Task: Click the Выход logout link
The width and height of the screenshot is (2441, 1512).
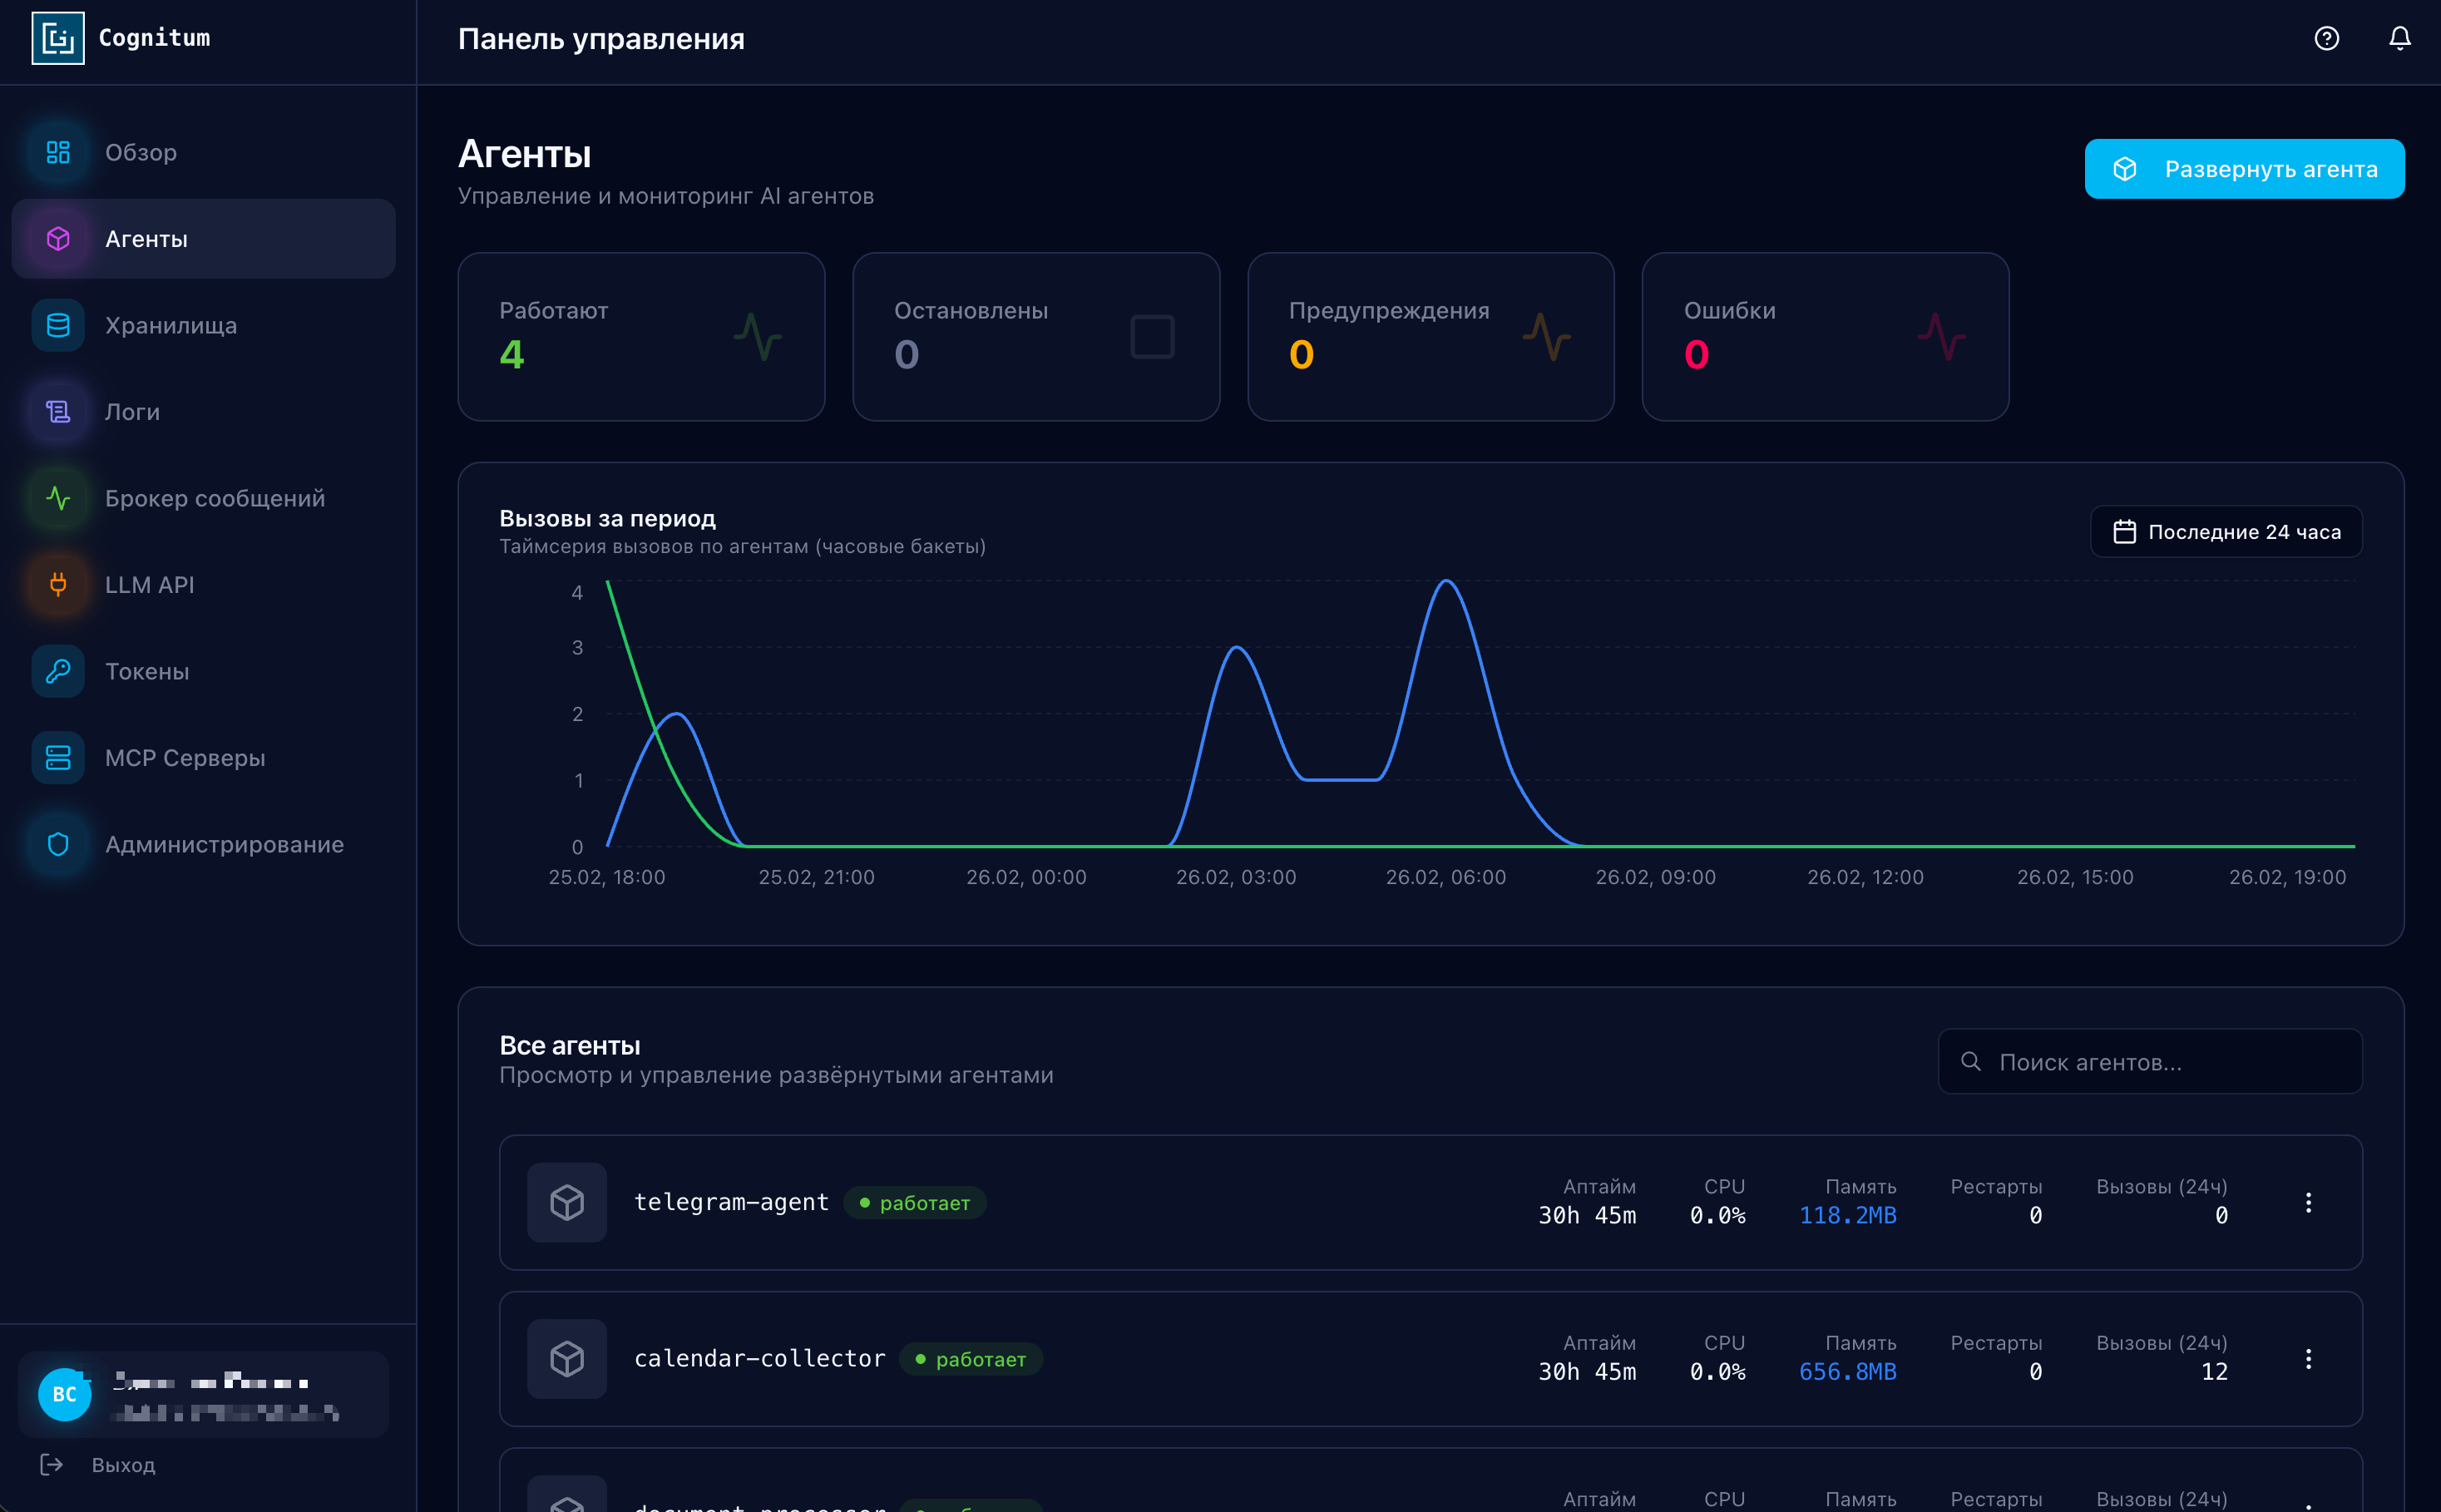Action: click(x=122, y=1465)
